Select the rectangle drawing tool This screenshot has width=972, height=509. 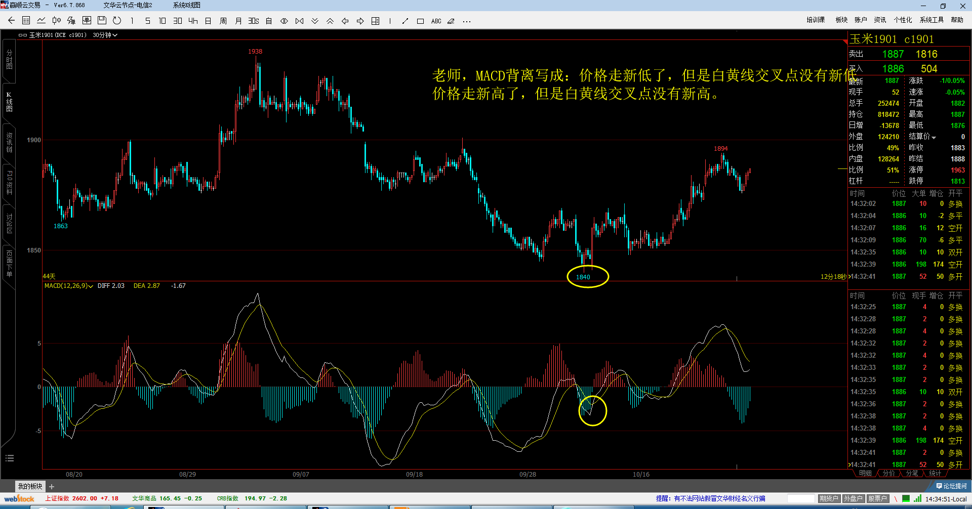(420, 21)
